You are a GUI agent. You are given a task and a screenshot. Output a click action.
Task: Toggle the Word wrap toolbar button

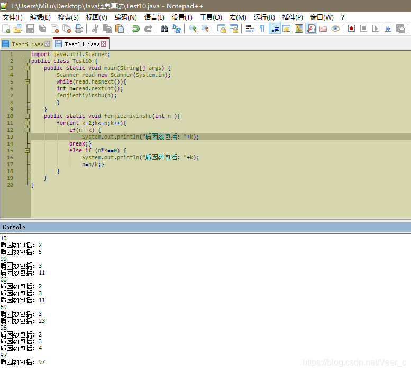(x=250, y=29)
